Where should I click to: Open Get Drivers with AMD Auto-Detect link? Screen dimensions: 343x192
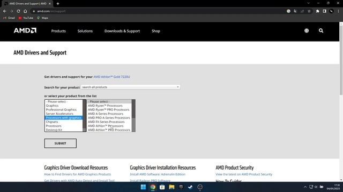point(79,181)
